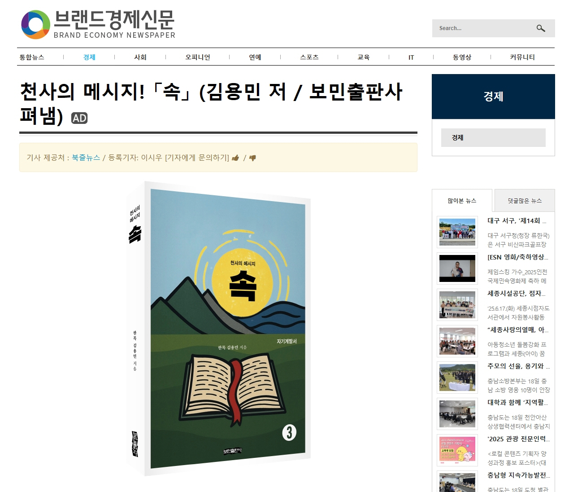Click the AD badge beside the headline

(79, 118)
